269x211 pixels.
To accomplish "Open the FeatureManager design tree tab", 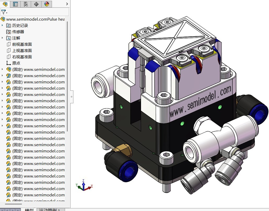I will coord(5,4).
